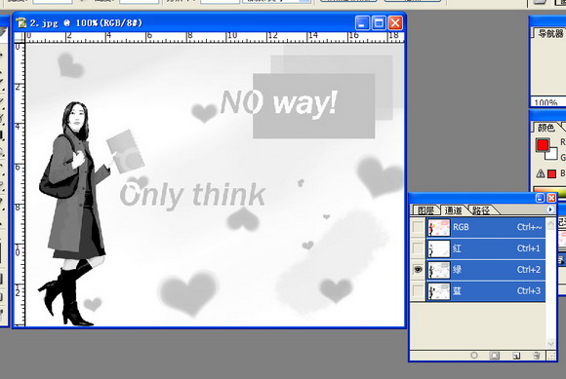This screenshot has width=566, height=379.
Task: Click the small red gamut replacement swatch
Action: [551, 174]
